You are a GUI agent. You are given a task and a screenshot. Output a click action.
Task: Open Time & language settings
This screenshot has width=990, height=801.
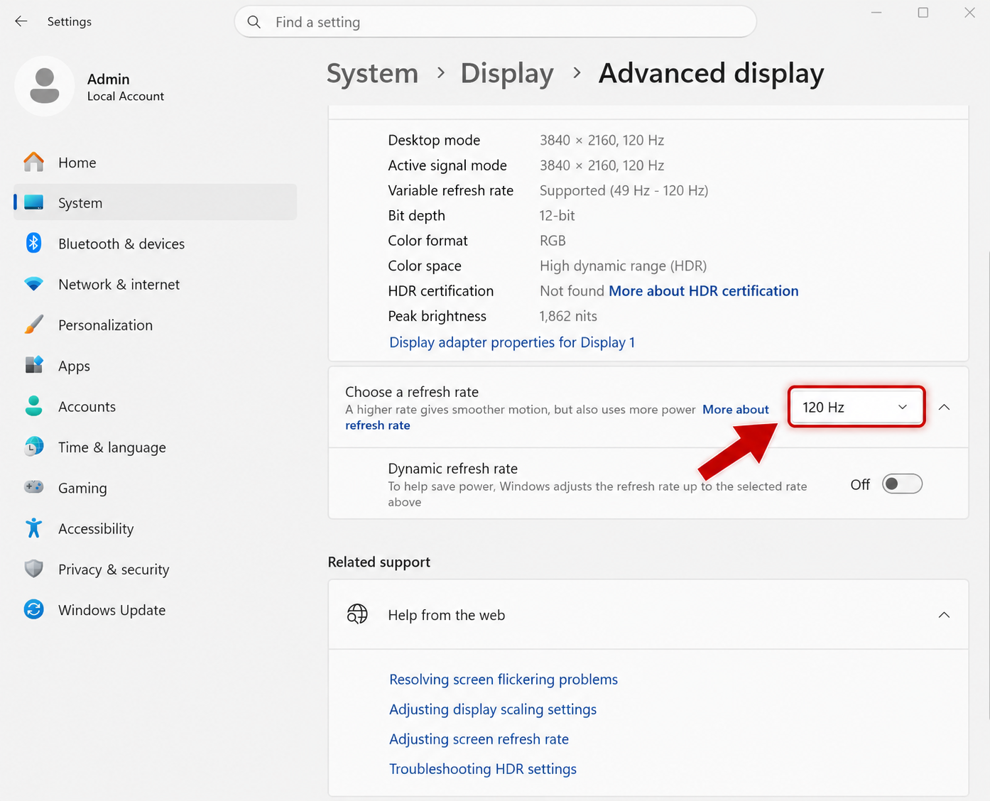[x=155, y=447]
